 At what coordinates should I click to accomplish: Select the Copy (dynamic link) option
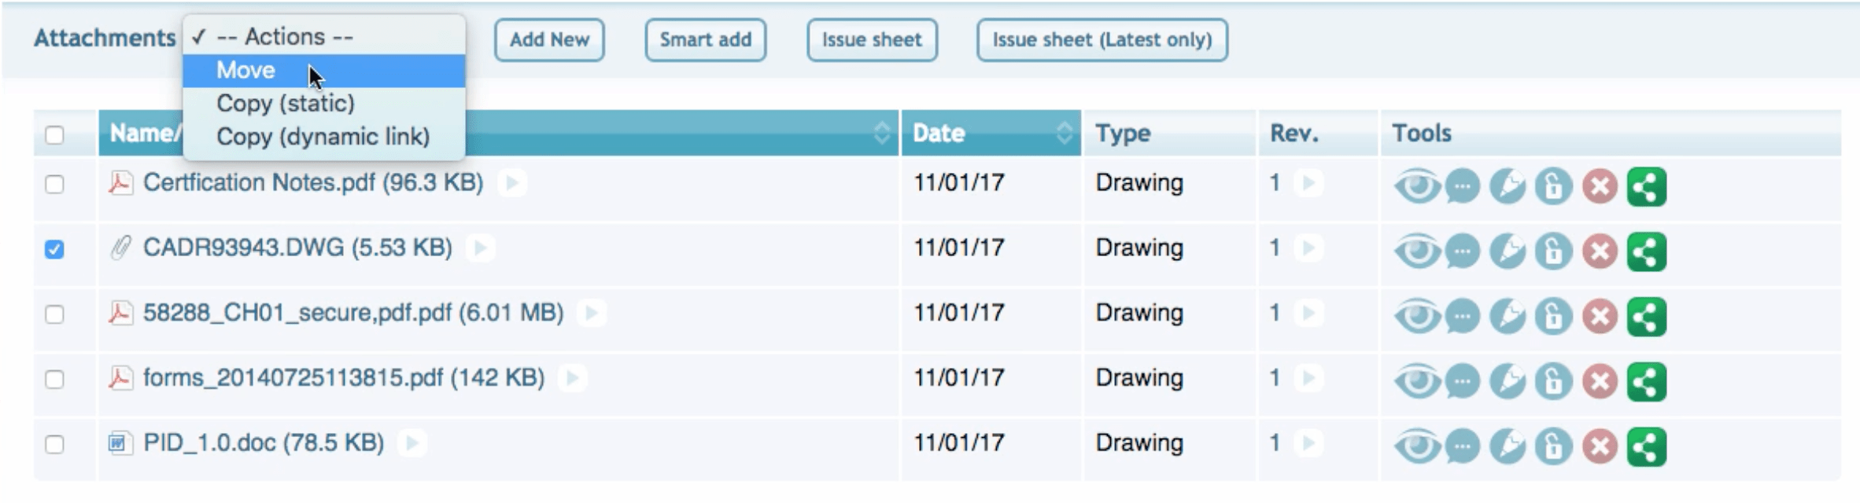[323, 137]
